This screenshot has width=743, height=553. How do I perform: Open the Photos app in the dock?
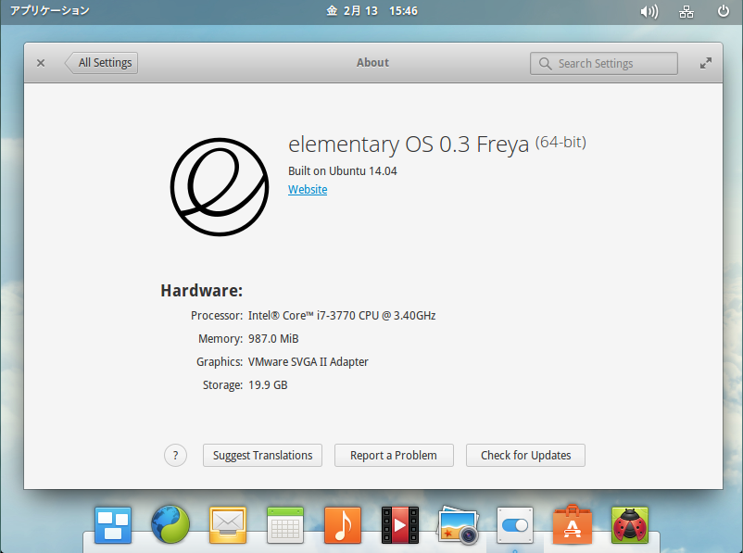[458, 524]
